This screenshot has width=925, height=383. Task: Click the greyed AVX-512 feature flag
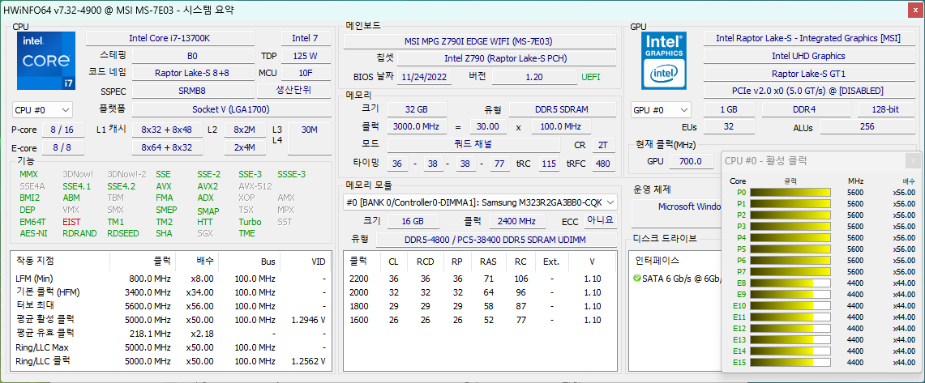[255, 186]
